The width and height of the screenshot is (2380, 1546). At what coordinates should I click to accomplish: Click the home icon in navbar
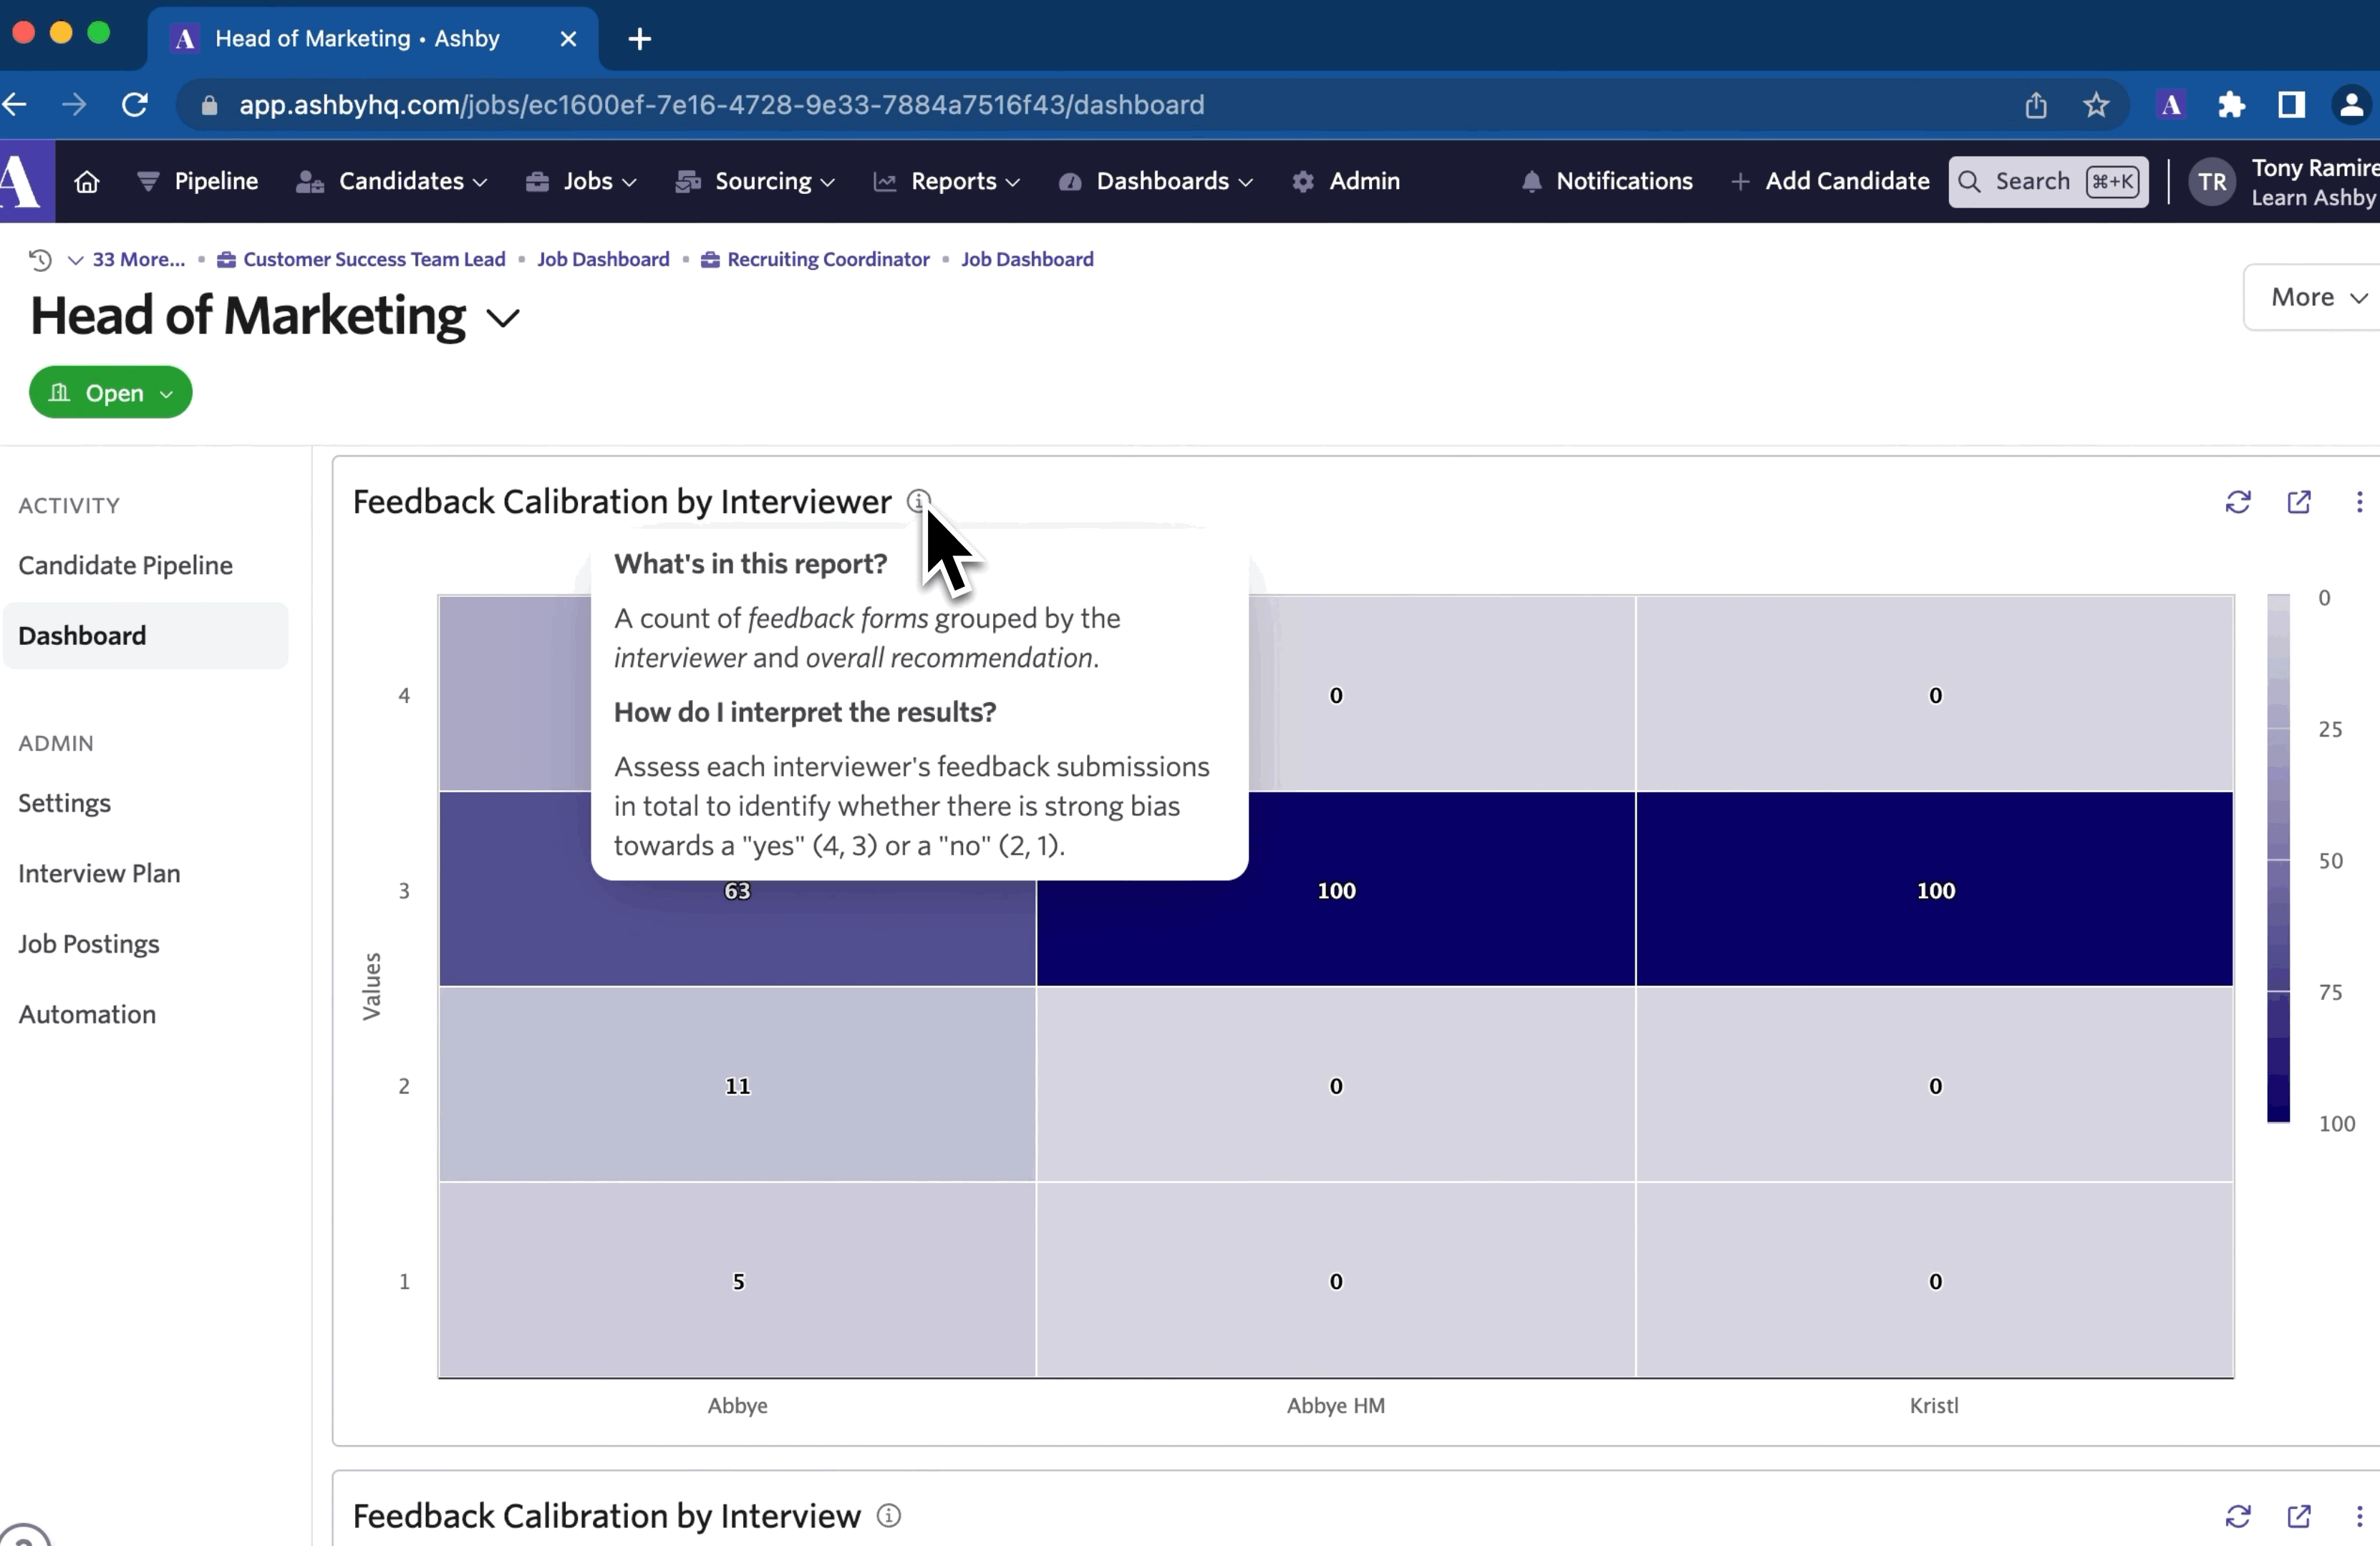pyautogui.click(x=87, y=181)
